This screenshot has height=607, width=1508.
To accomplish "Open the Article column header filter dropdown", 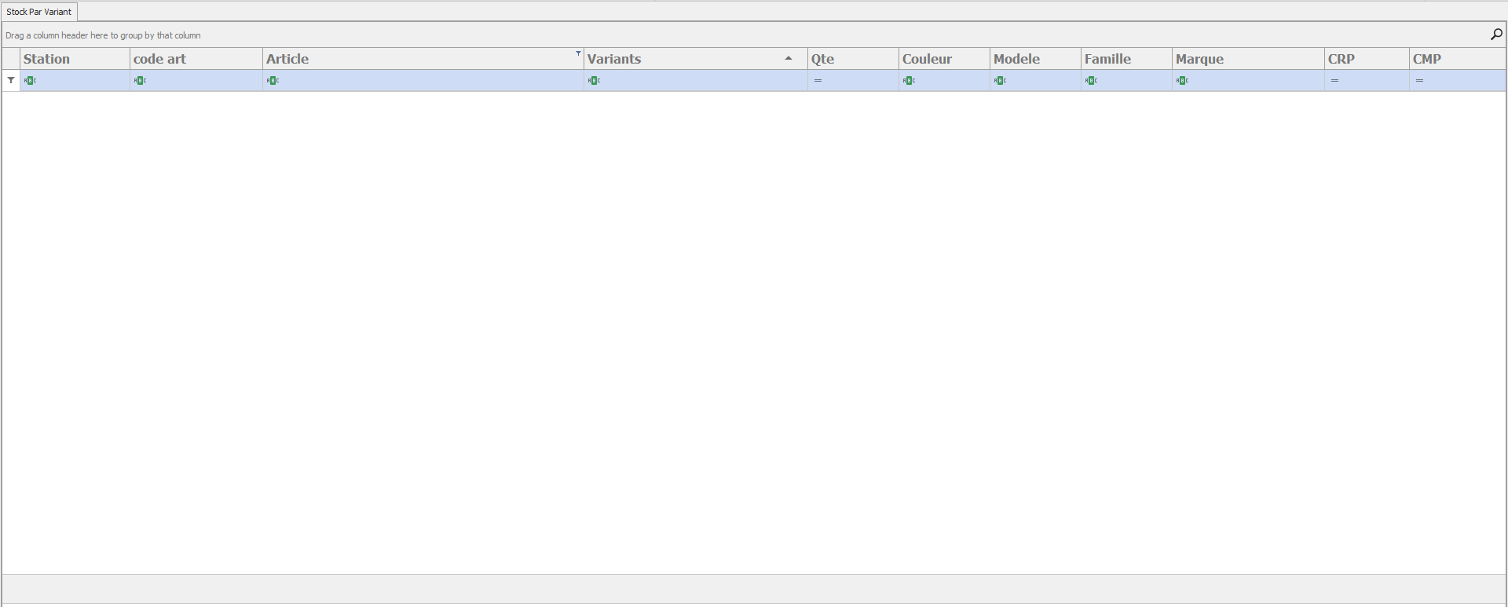I will tap(578, 53).
